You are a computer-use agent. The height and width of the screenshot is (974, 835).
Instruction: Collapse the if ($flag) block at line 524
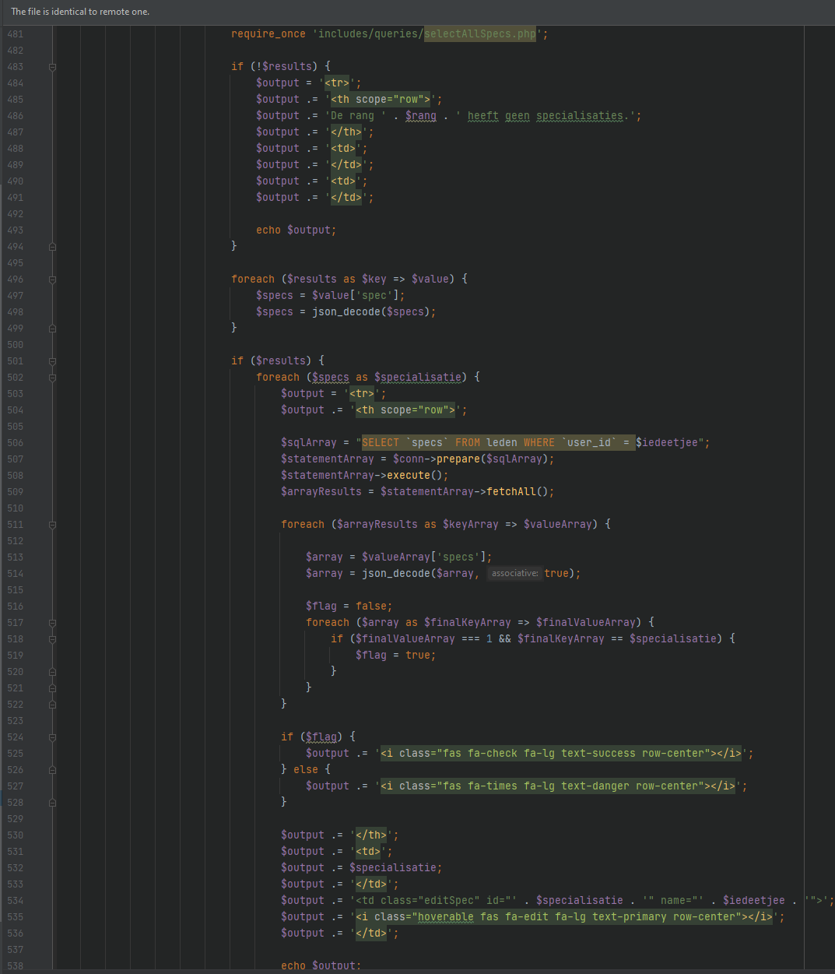(x=52, y=737)
